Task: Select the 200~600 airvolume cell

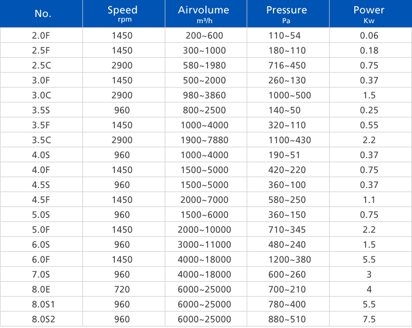Action: (204, 36)
